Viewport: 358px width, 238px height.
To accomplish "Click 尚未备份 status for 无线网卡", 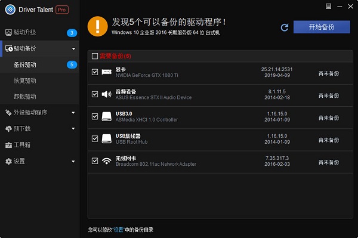I will click(329, 162).
